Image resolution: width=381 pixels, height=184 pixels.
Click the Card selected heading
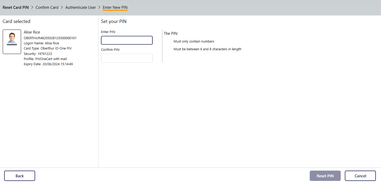(17, 21)
